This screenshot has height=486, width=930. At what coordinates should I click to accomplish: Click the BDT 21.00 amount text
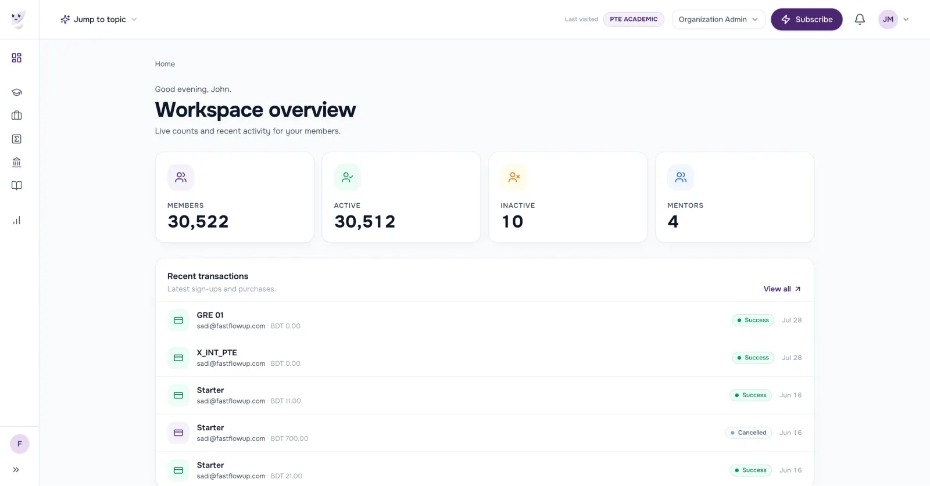point(287,476)
